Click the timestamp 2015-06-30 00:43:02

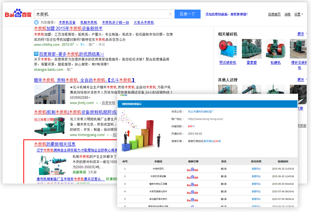tap(283, 184)
